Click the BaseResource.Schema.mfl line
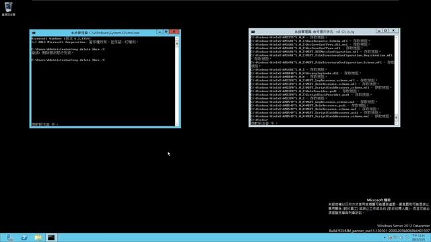 point(310,41)
